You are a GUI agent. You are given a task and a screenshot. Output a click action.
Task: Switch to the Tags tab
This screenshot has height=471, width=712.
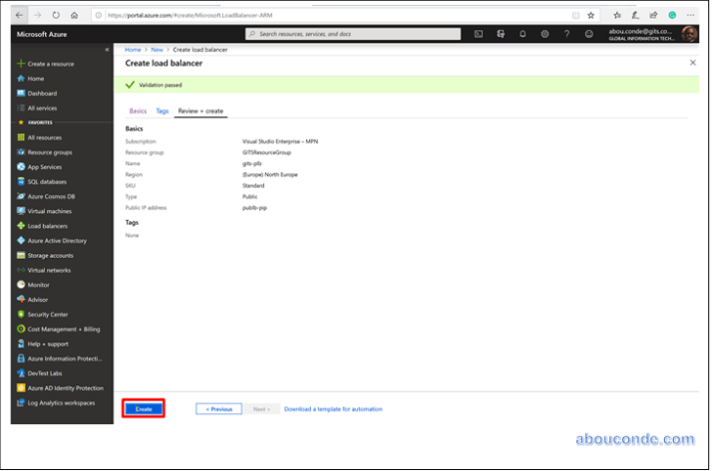pos(162,111)
